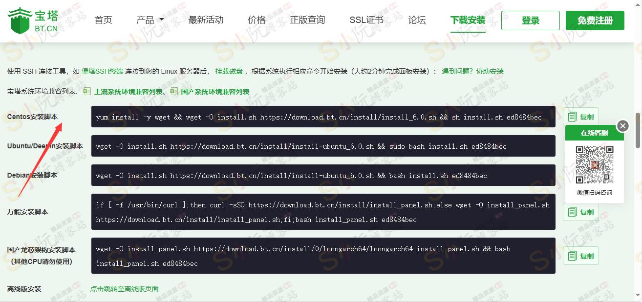This screenshot has width=642, height=302.
Task: Click the 万能安装脚本 label
Action: click(28, 212)
